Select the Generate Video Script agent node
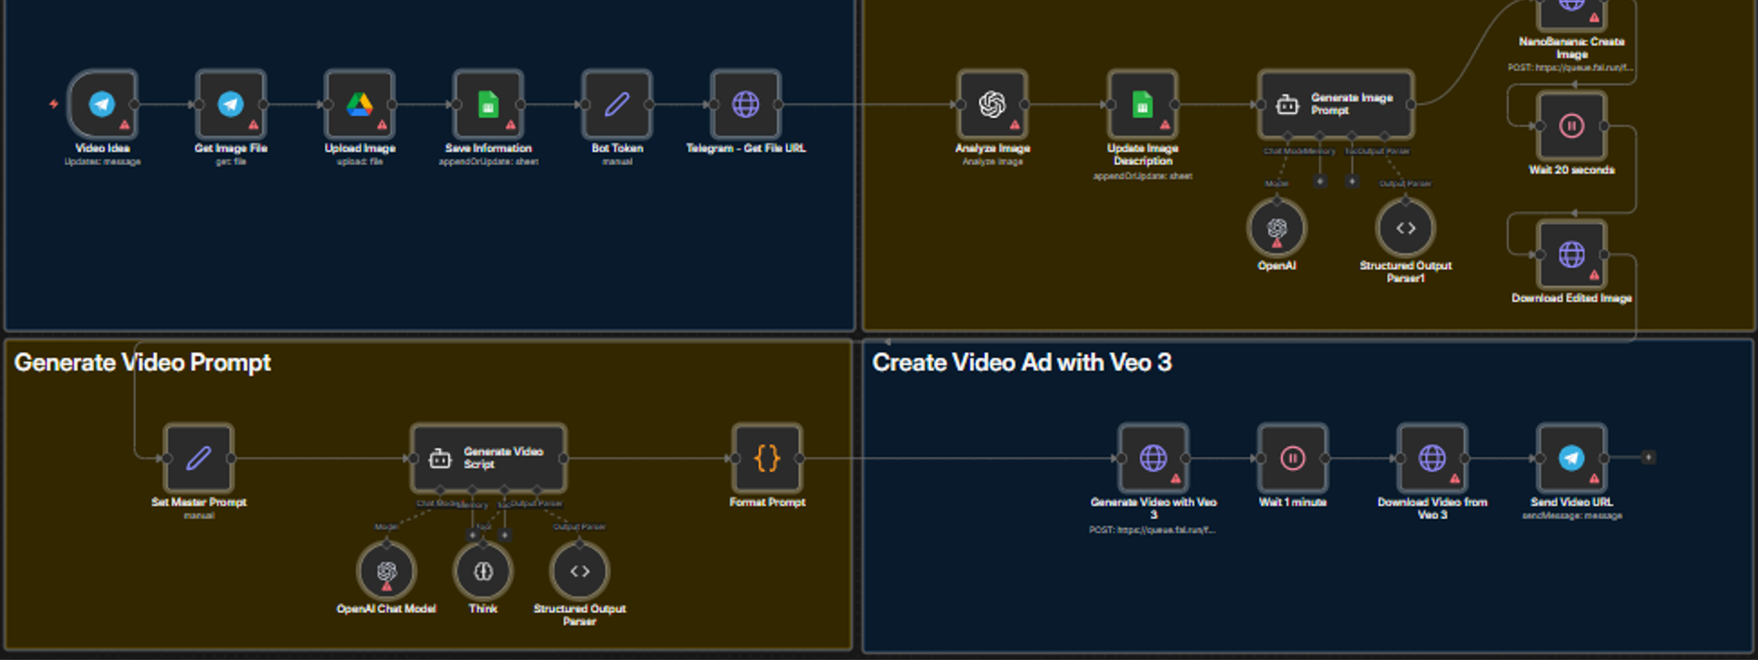Screen dimensions: 1758x660 (x=488, y=458)
